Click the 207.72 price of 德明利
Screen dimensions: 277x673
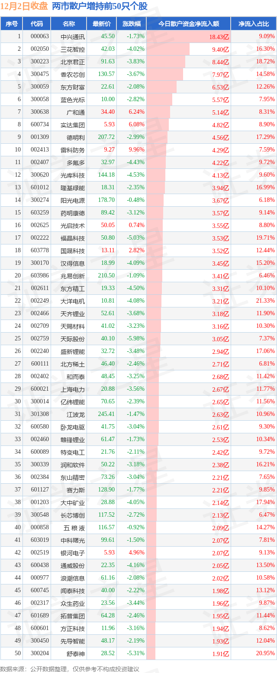click(106, 137)
